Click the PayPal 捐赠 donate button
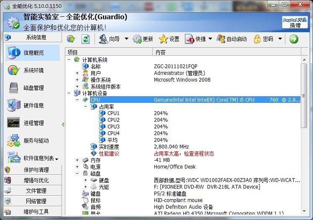This screenshot has width=313, height=220. click(x=295, y=22)
